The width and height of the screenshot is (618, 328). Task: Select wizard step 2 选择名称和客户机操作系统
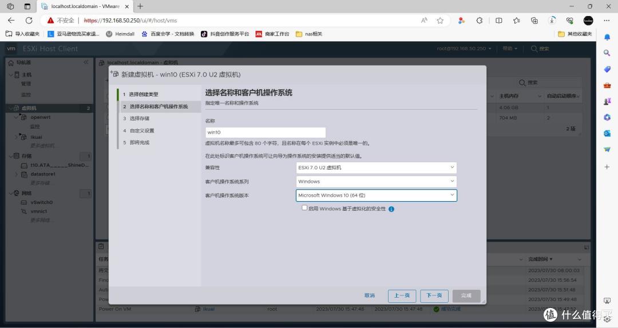tap(159, 107)
